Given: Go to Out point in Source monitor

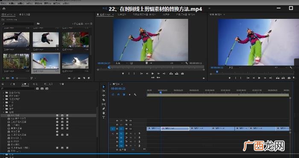Looking at the screenshot, I should coord(164,73).
